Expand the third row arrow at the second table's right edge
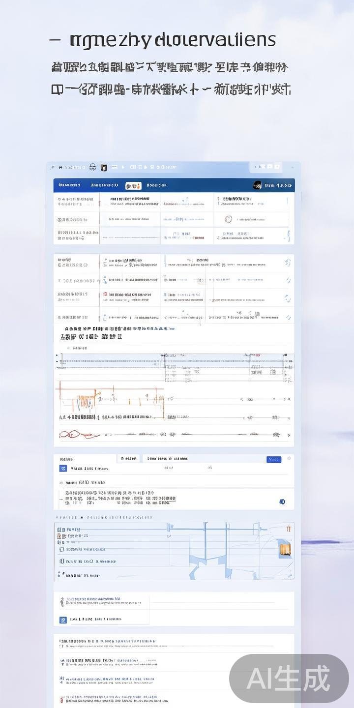This screenshot has width=354, height=708. pos(288,298)
